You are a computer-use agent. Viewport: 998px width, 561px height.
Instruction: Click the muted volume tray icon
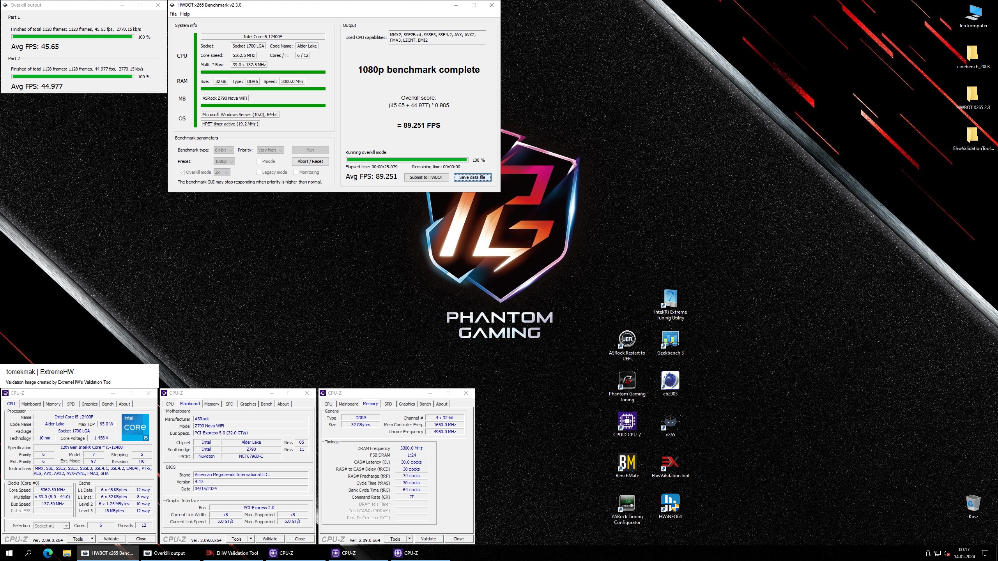946,553
